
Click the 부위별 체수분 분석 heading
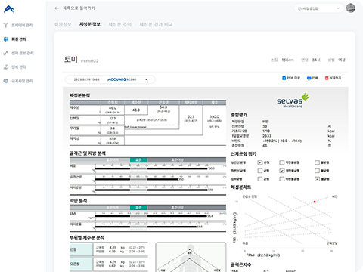[x=87, y=238]
